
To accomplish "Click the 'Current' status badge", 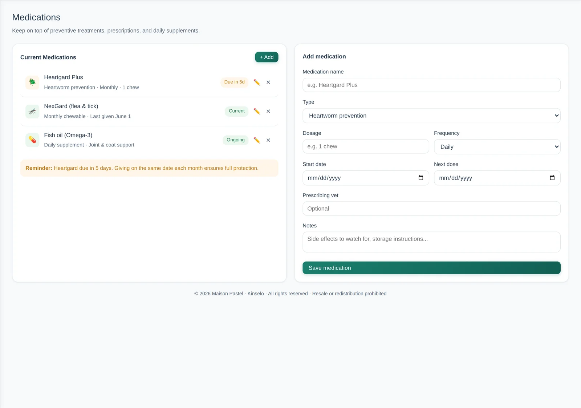I will click(236, 111).
